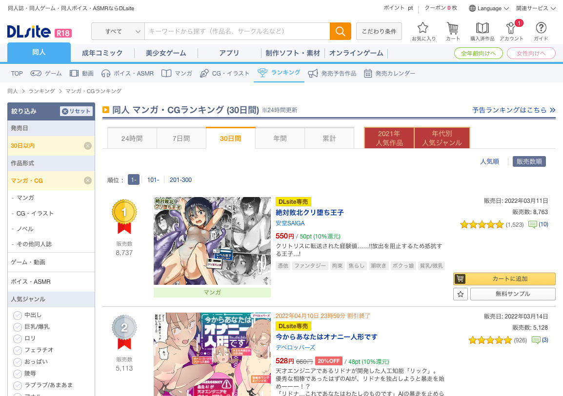563x396 pixels.
Task: Check the 中出し genre filter
Action: point(18,315)
